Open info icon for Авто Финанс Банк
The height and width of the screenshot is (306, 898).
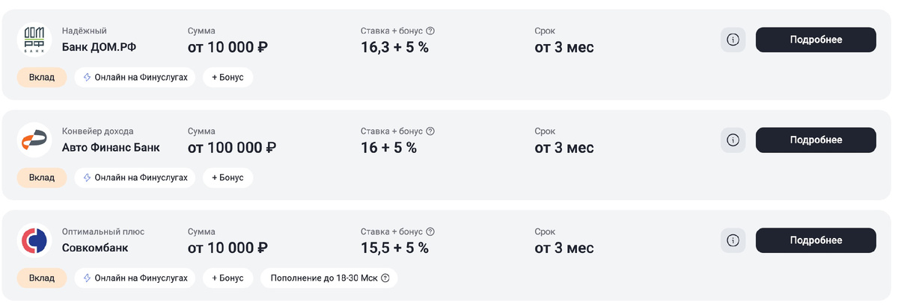pyautogui.click(x=733, y=140)
